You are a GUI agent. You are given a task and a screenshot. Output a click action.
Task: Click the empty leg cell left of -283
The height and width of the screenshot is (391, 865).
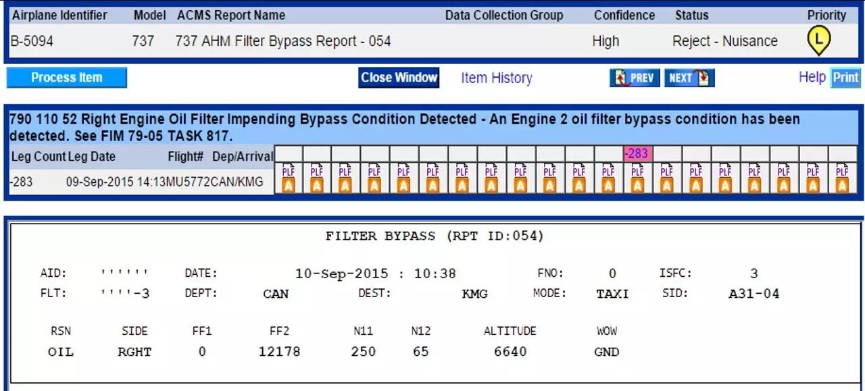tap(608, 153)
